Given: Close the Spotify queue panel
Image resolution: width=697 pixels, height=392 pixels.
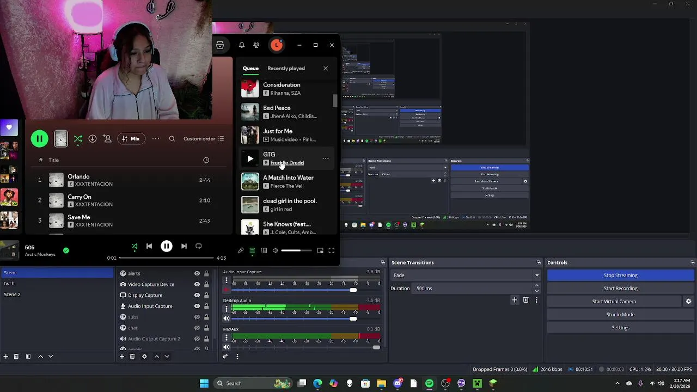Looking at the screenshot, I should coord(326,69).
